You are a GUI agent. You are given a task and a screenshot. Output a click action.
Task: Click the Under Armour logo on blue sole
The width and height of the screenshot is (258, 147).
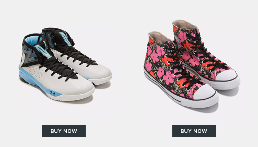click(53, 94)
